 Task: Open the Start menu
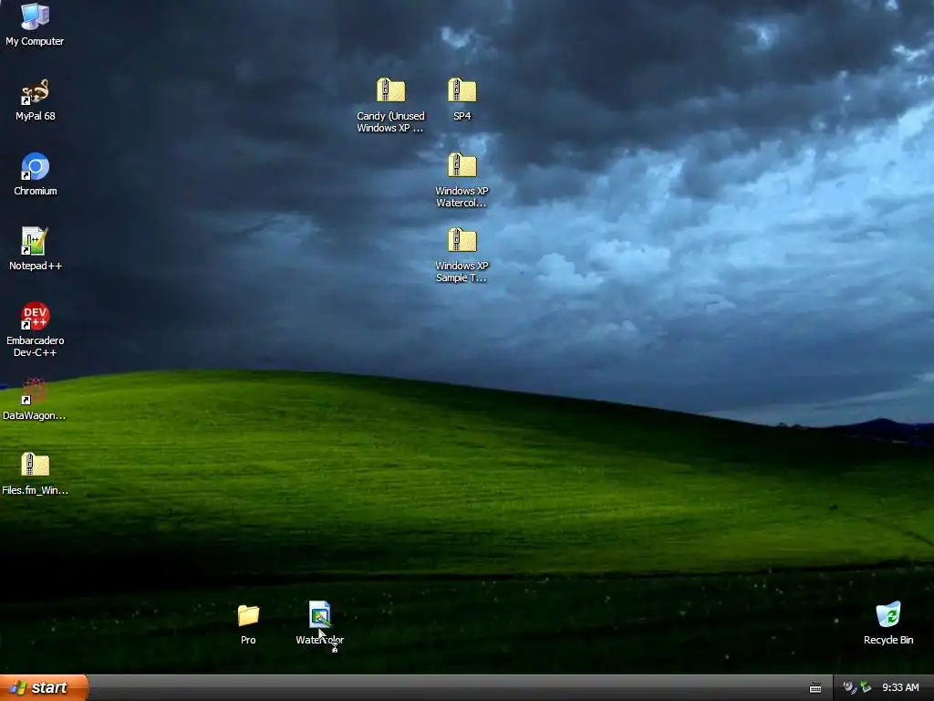coord(44,687)
